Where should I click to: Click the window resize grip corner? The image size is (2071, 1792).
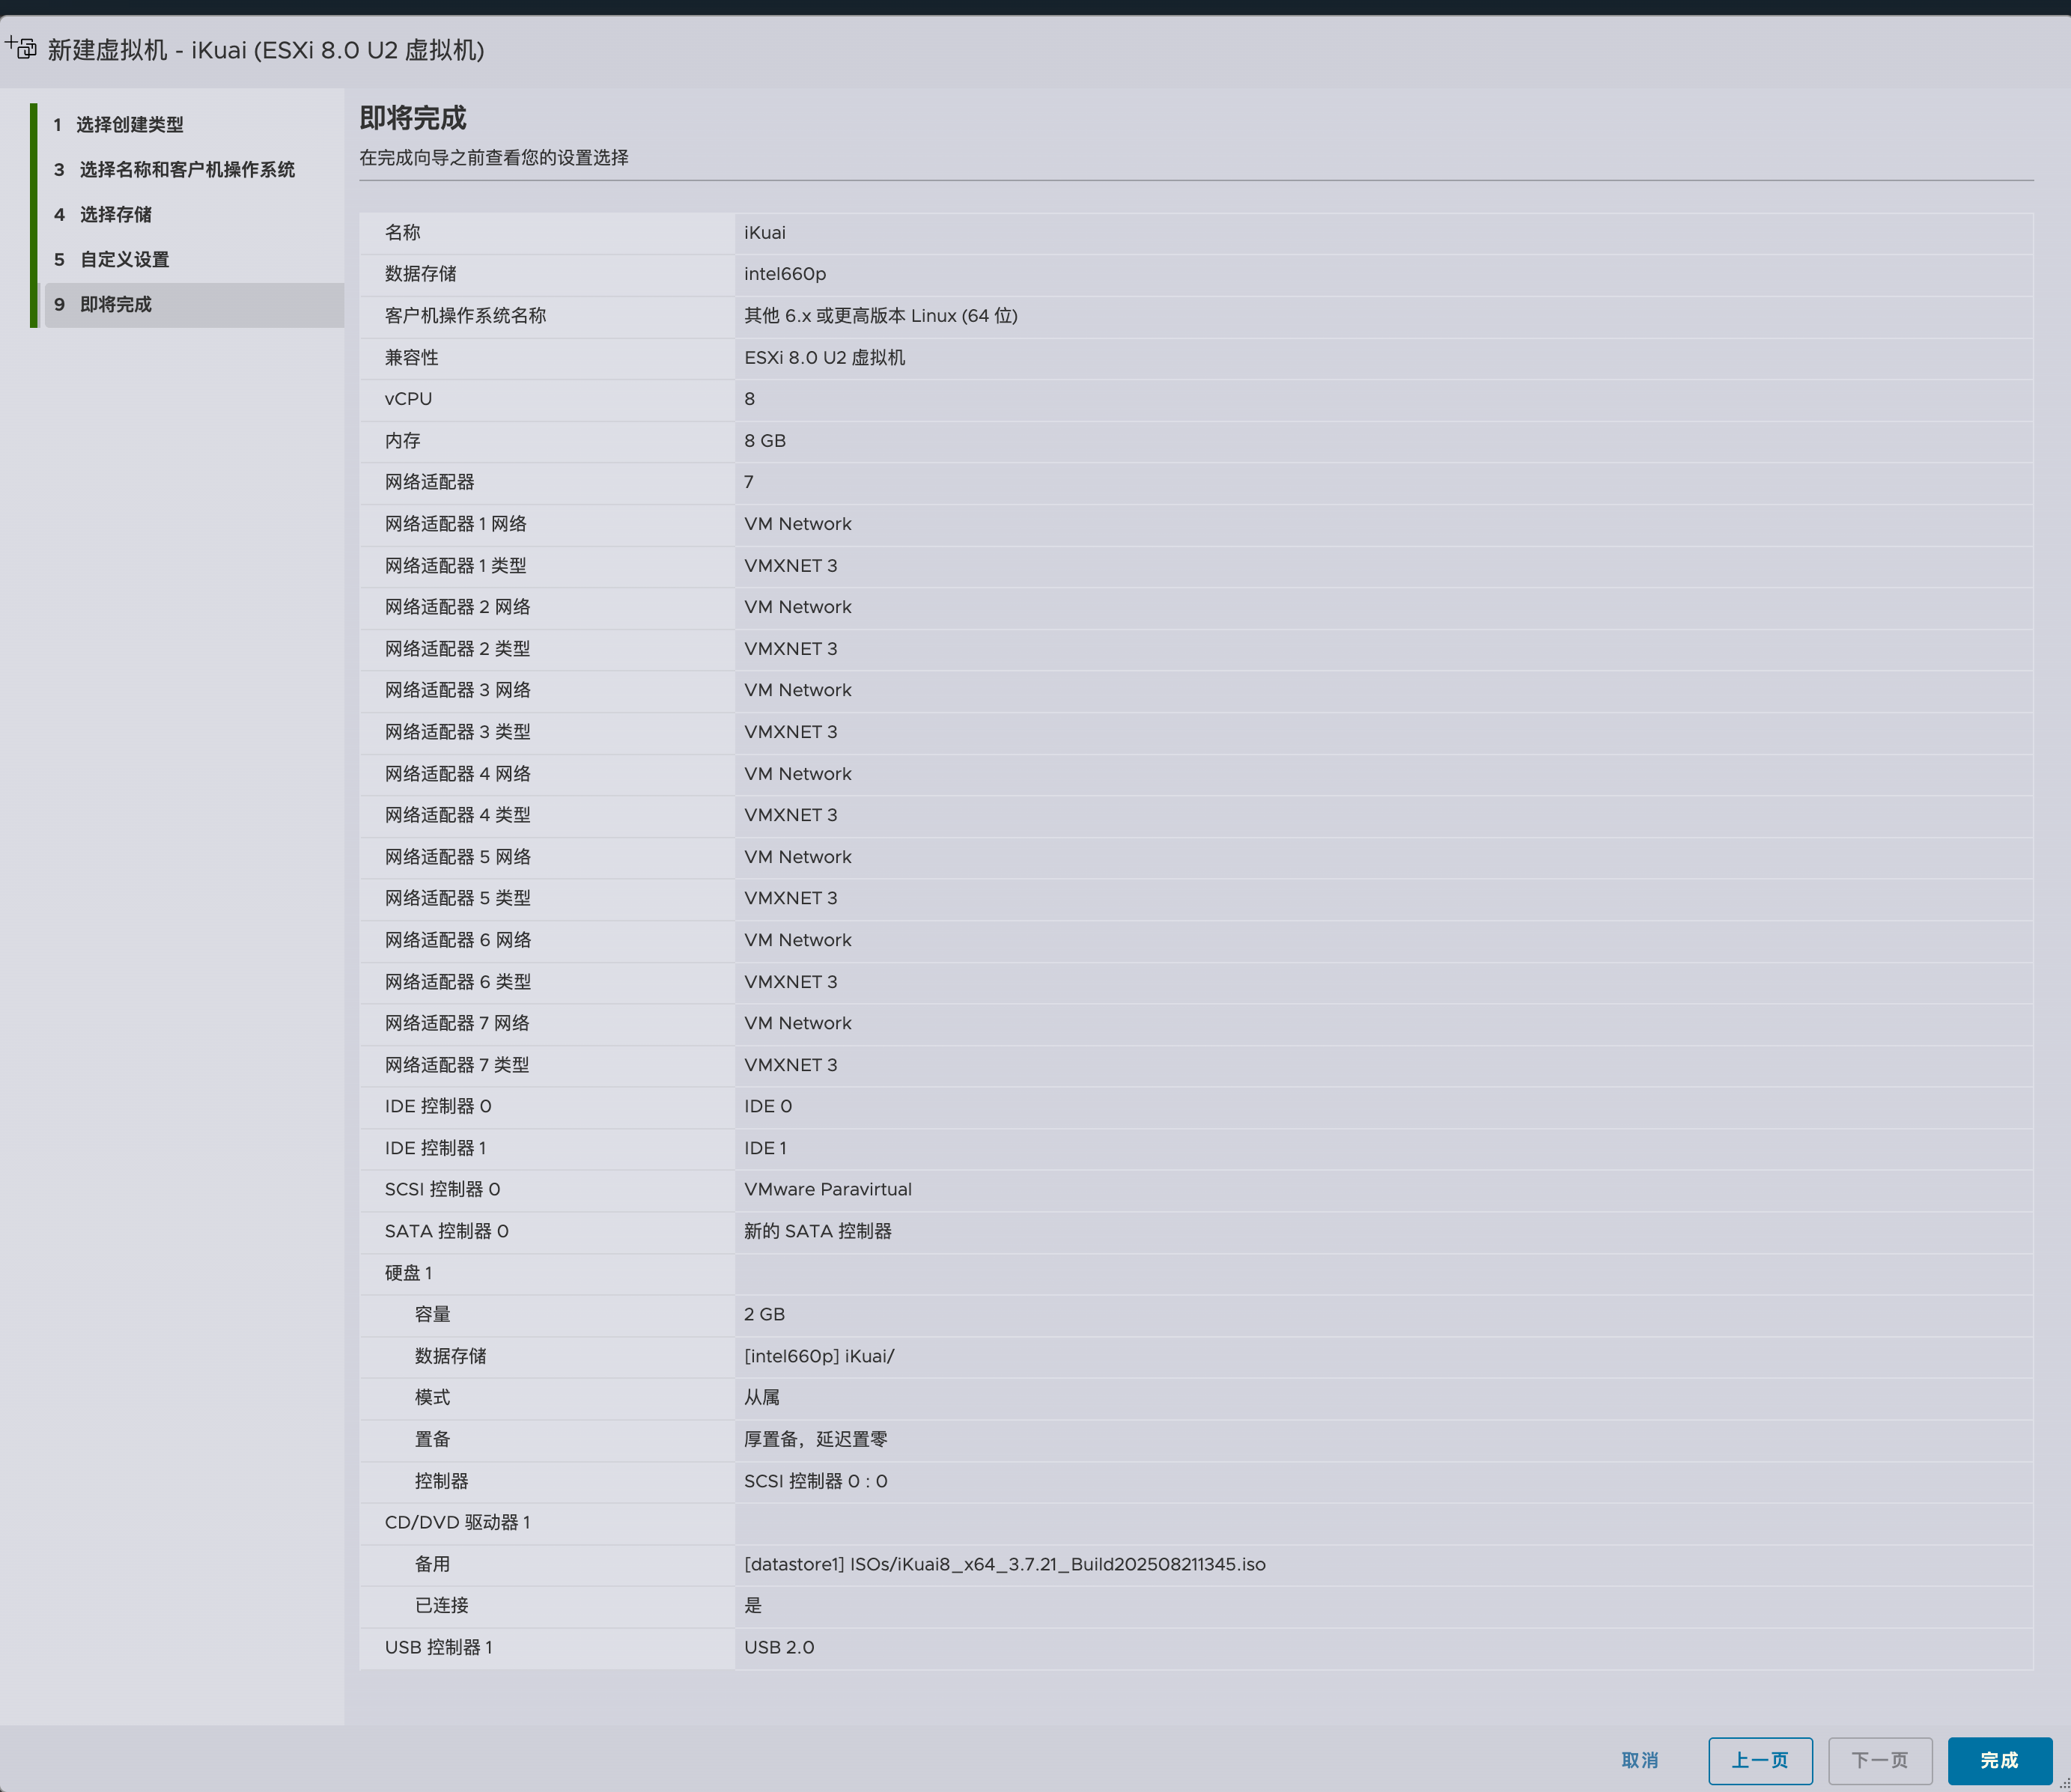pos(2064,1785)
